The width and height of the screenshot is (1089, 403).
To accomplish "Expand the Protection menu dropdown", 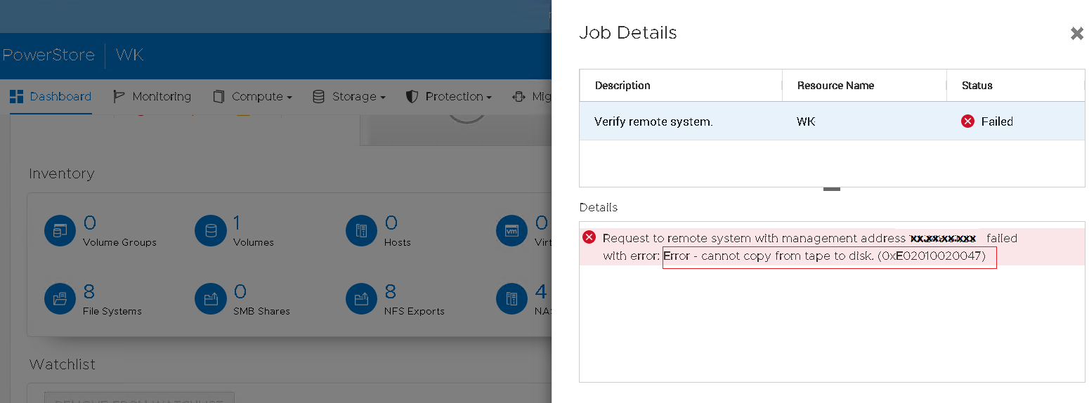I will tap(448, 97).
